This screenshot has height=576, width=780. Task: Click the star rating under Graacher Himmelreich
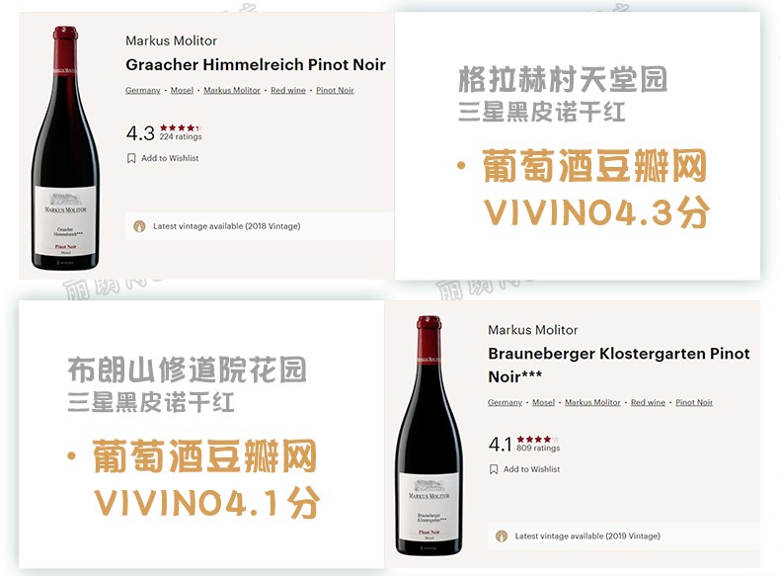180,127
